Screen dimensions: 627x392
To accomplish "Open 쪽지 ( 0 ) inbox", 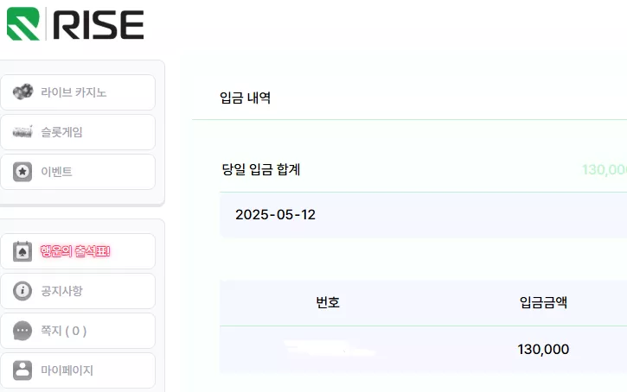I will pos(78,331).
